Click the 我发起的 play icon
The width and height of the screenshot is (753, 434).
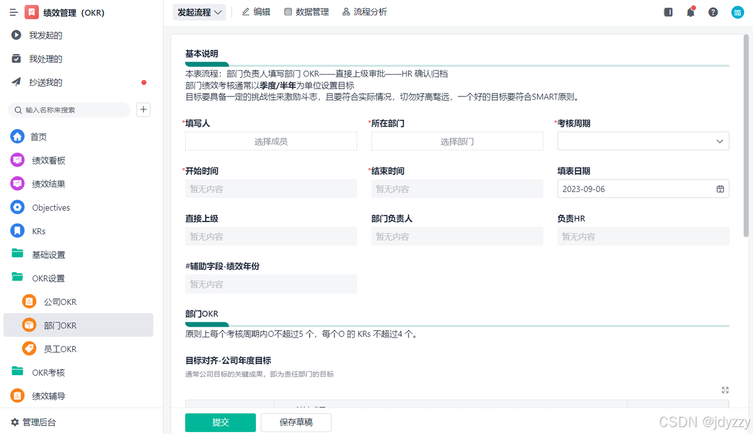coord(16,35)
